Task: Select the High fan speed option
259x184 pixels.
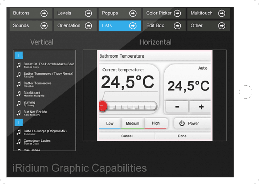Action: click(156, 123)
